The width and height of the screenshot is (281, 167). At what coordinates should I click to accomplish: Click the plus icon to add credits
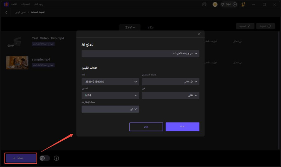[x=235, y=5]
